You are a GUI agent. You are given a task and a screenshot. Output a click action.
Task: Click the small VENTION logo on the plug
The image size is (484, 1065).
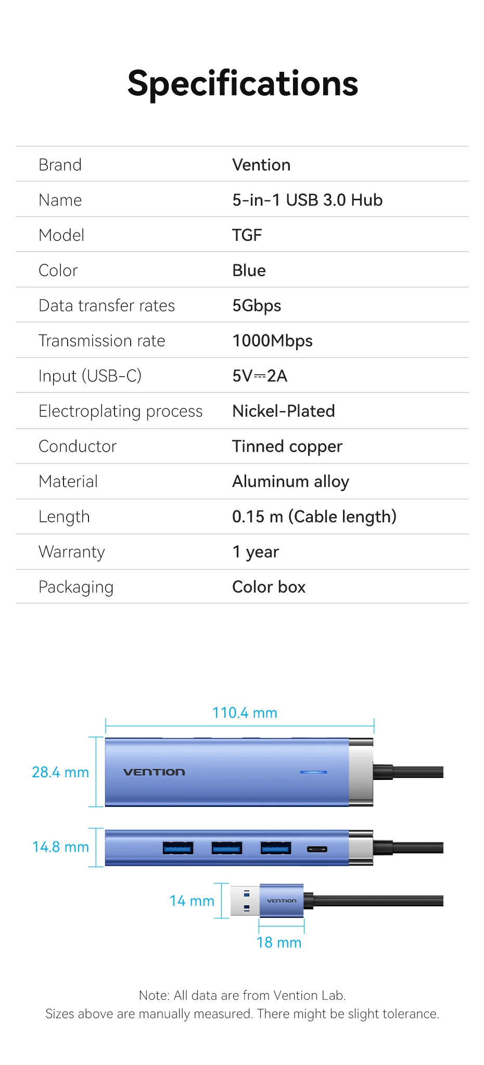pyautogui.click(x=282, y=901)
